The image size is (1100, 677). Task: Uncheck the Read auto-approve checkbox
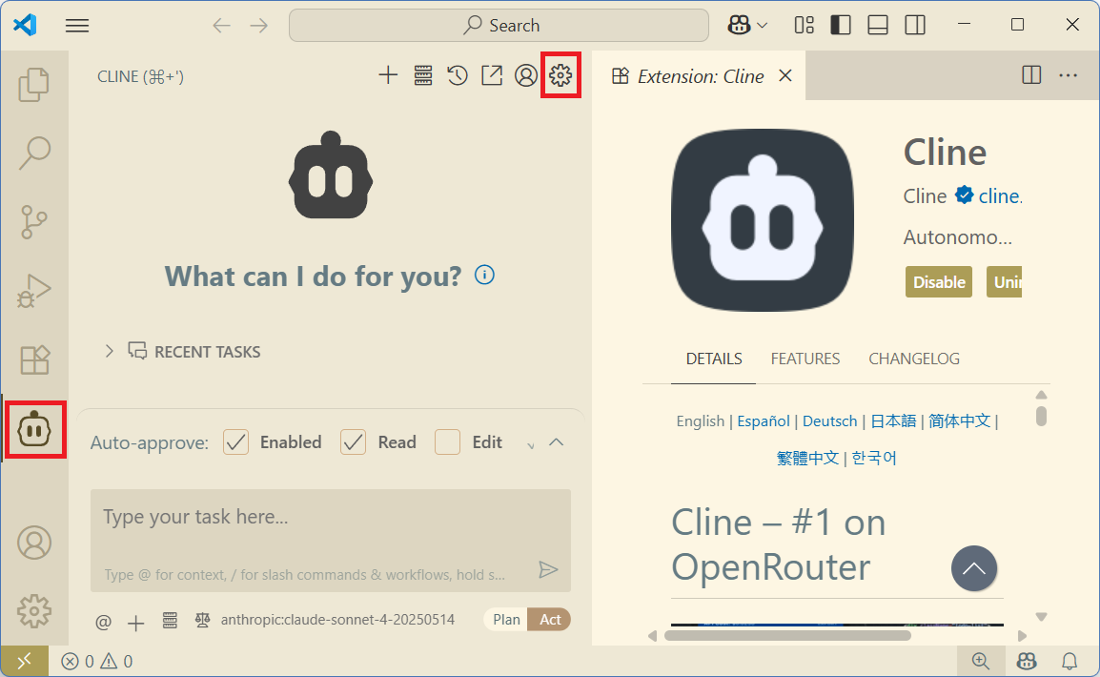[x=354, y=442]
